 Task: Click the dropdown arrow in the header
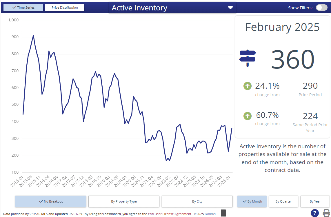(230, 8)
